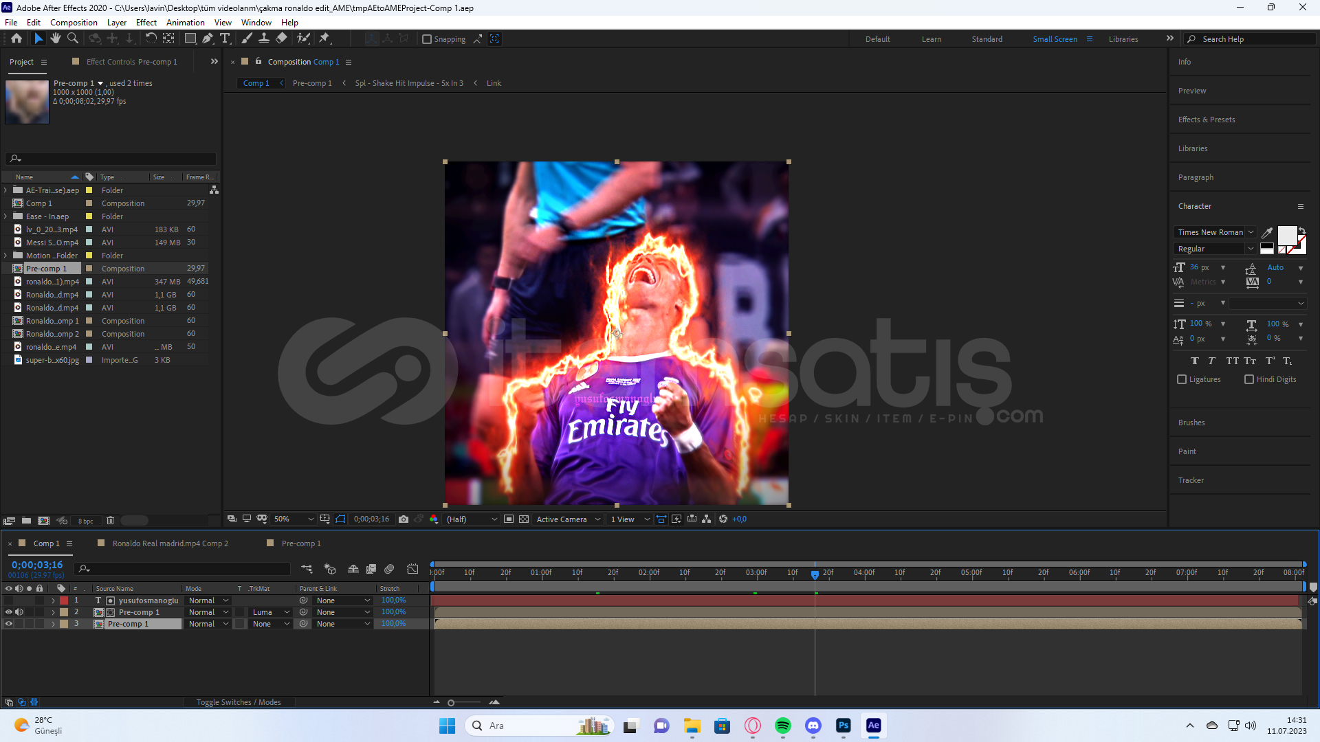This screenshot has height=742, width=1320.
Task: Pick color with Character eyedropper
Action: click(1267, 232)
